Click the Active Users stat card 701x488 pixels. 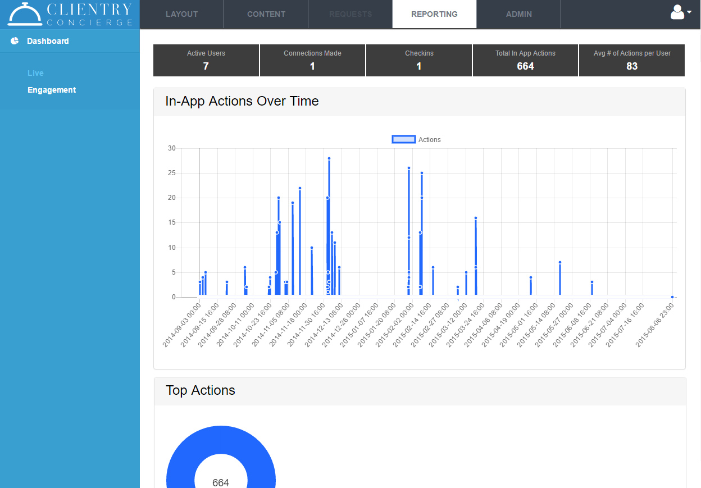(206, 60)
